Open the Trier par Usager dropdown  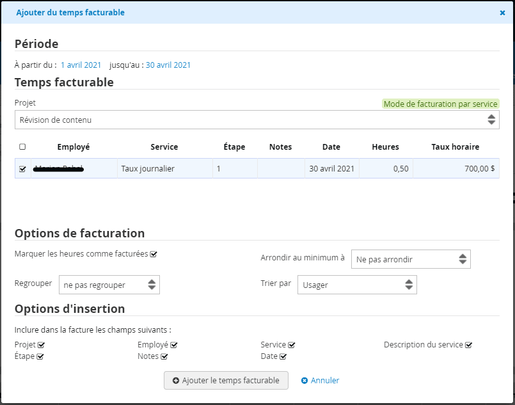[356, 285]
